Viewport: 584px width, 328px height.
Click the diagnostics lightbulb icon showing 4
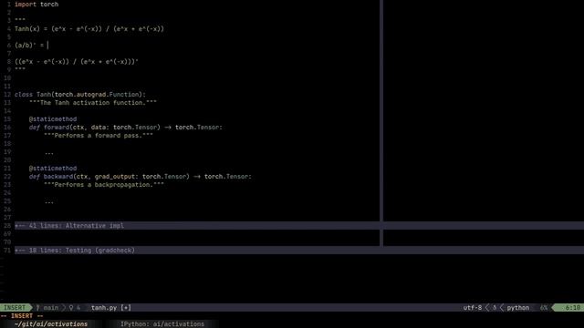pyautogui.click(x=71, y=308)
